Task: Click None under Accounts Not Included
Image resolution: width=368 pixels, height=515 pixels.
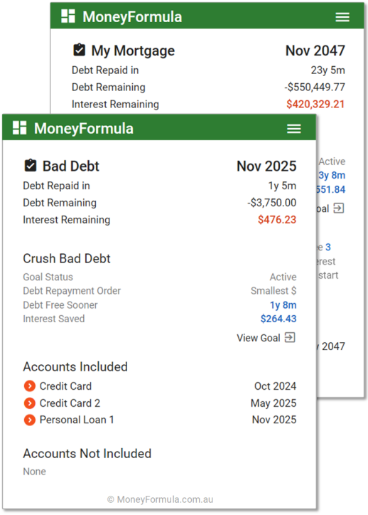Action: pyautogui.click(x=34, y=472)
